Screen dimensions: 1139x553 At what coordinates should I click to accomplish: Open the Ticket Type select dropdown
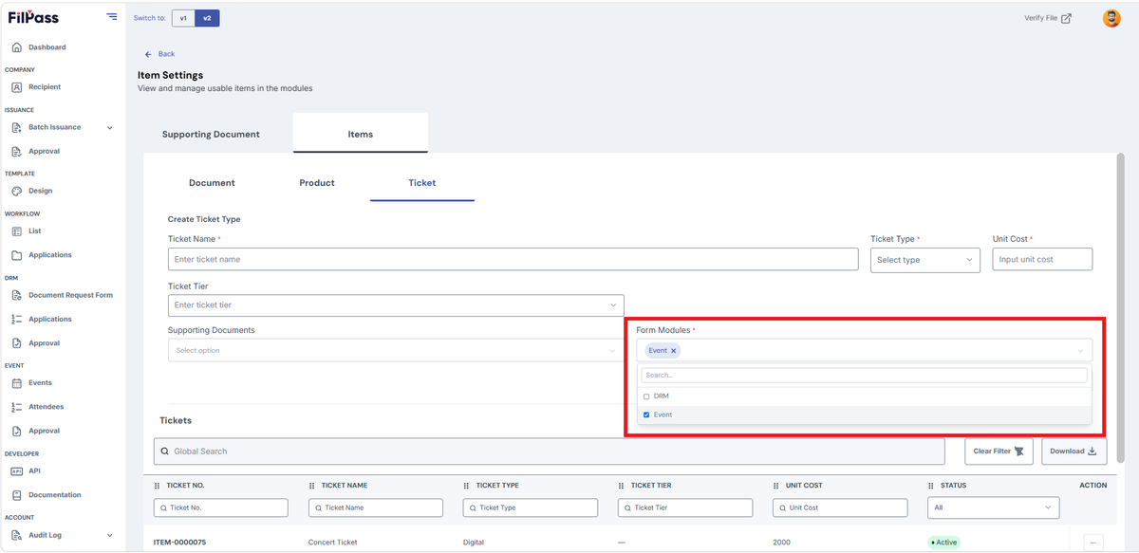tap(925, 260)
